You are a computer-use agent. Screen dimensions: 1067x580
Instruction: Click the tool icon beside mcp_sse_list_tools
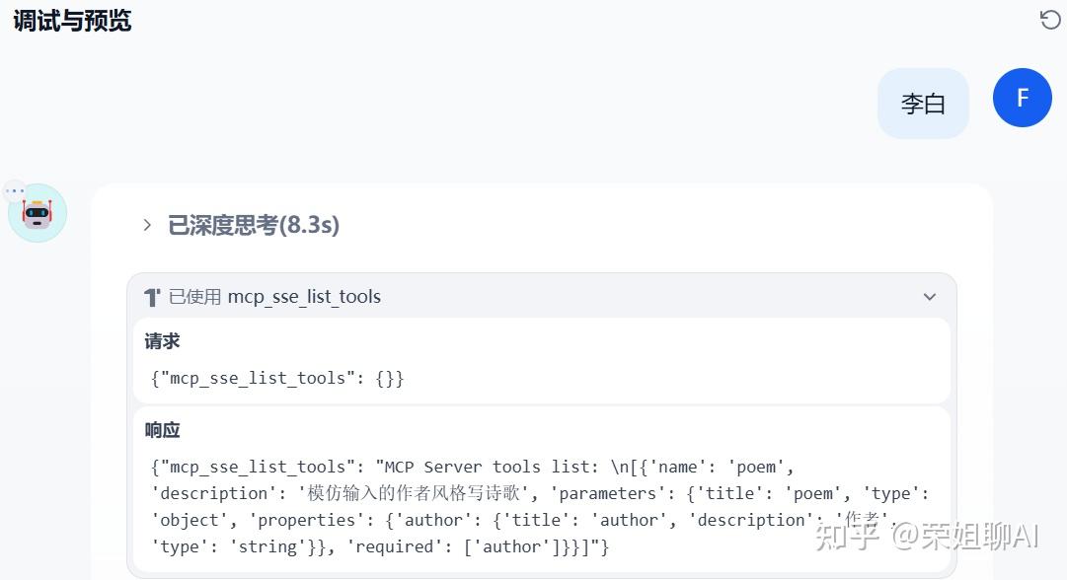150,296
